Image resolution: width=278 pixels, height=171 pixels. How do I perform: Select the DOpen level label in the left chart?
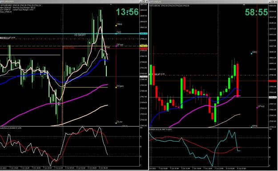pyautogui.click(x=120, y=86)
